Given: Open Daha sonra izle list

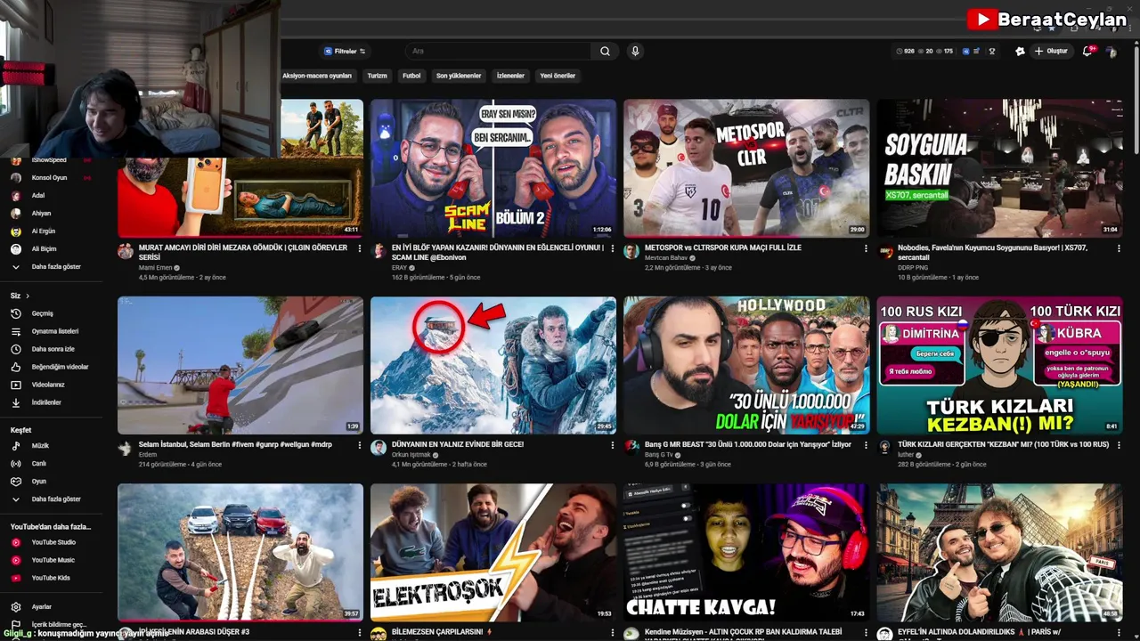Looking at the screenshot, I should (52, 349).
